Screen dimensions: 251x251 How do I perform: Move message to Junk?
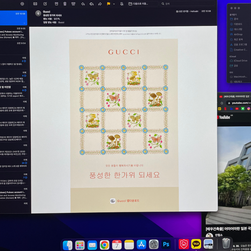click(x=73, y=4)
